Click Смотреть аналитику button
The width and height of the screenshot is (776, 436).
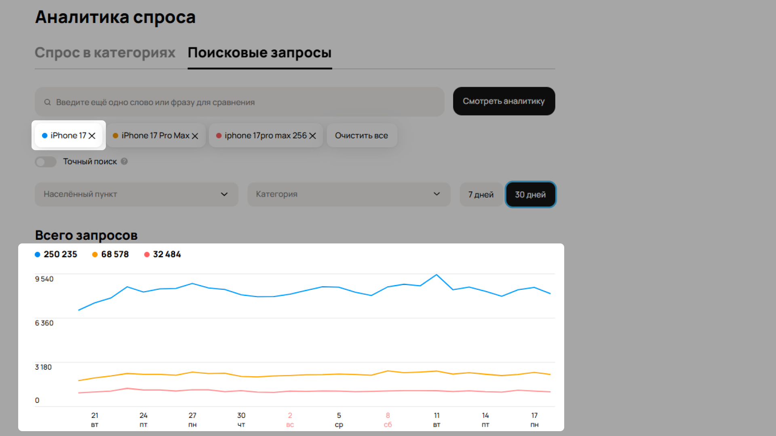pos(504,101)
